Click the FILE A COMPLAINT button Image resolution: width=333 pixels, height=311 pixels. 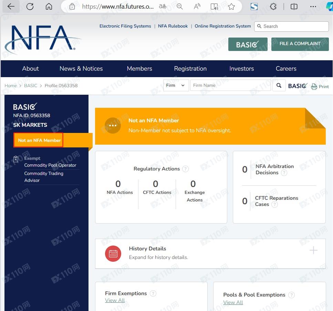(x=300, y=44)
